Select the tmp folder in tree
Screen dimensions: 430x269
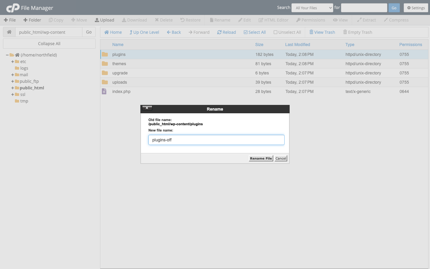[x=21, y=101]
